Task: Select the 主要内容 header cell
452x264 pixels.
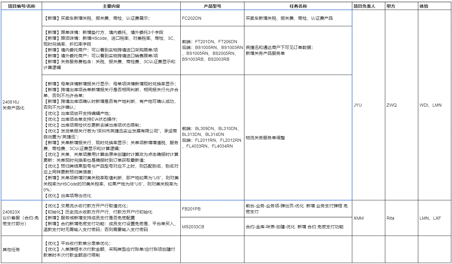Action: [x=111, y=6]
